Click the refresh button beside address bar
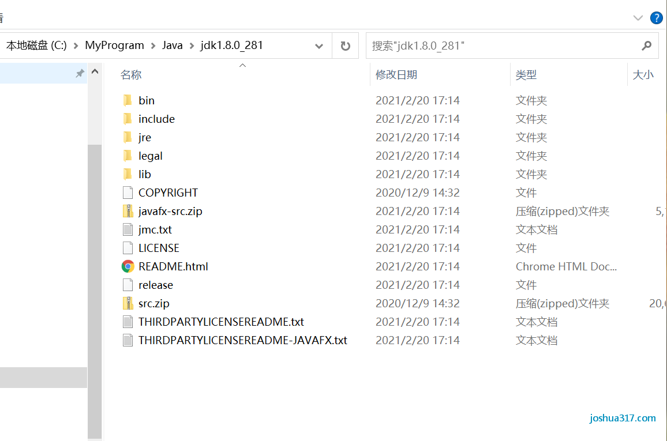The image size is (667, 441). pos(346,46)
